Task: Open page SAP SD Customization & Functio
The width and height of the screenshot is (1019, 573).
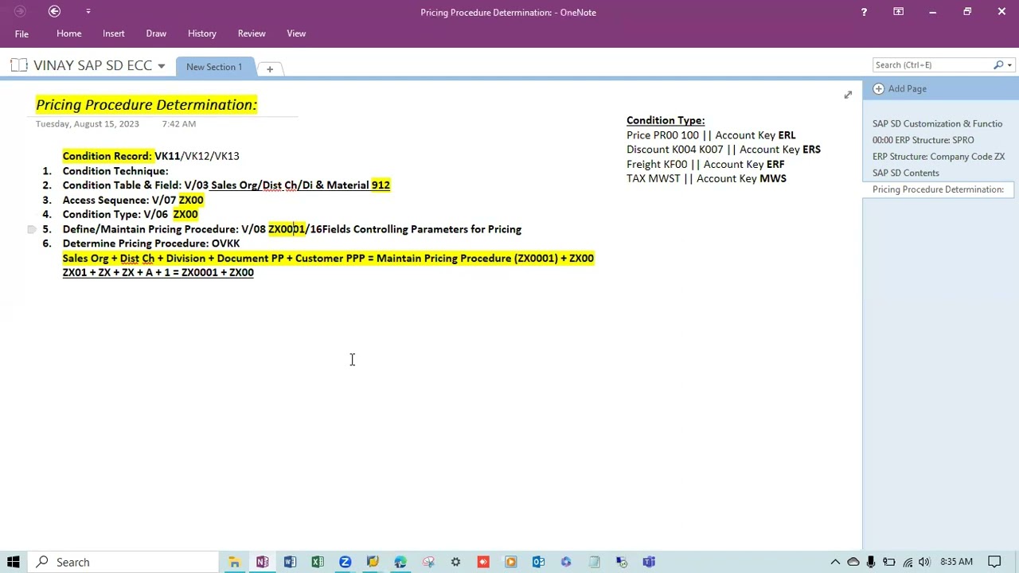Action: (x=938, y=123)
